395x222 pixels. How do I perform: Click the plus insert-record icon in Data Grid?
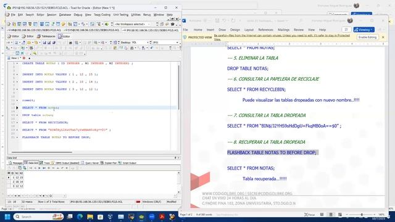(x=49, y=168)
